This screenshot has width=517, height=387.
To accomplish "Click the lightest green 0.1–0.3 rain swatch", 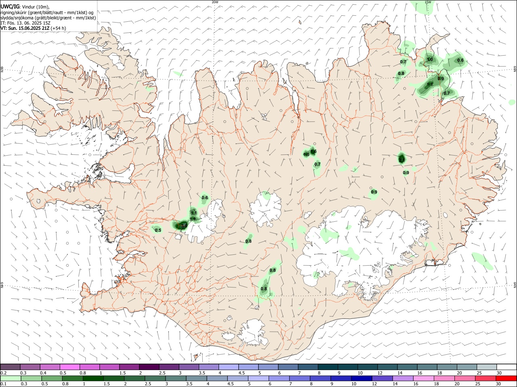I will click(x=11, y=379).
